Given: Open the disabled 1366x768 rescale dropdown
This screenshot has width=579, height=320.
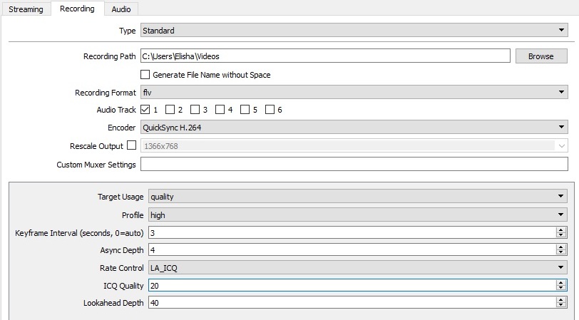Looking at the screenshot, I should point(354,146).
